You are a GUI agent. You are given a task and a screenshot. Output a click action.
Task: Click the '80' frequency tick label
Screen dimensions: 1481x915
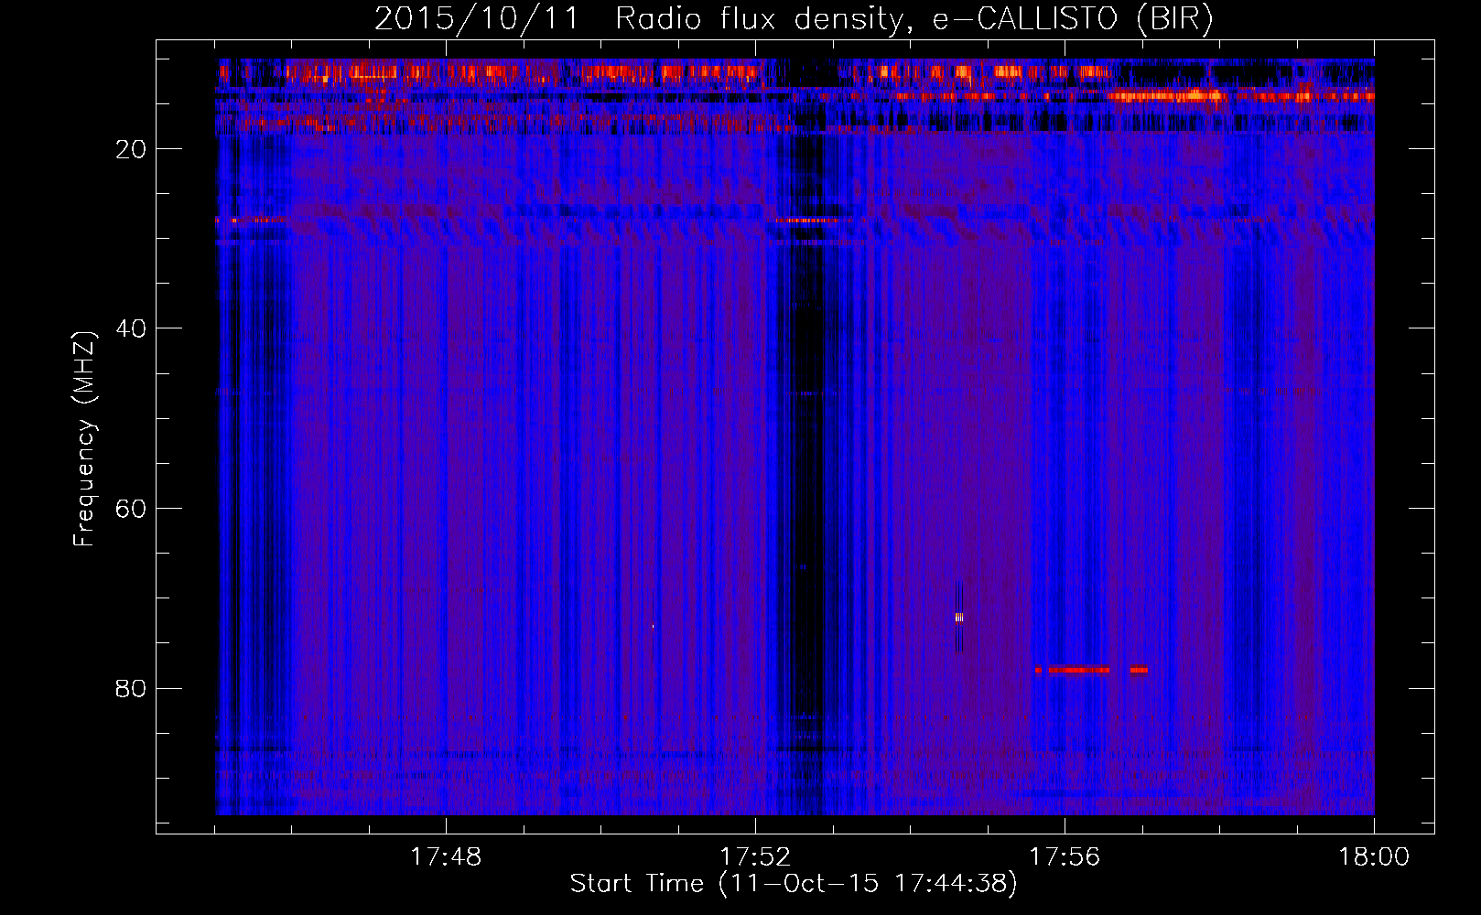pyautogui.click(x=131, y=688)
